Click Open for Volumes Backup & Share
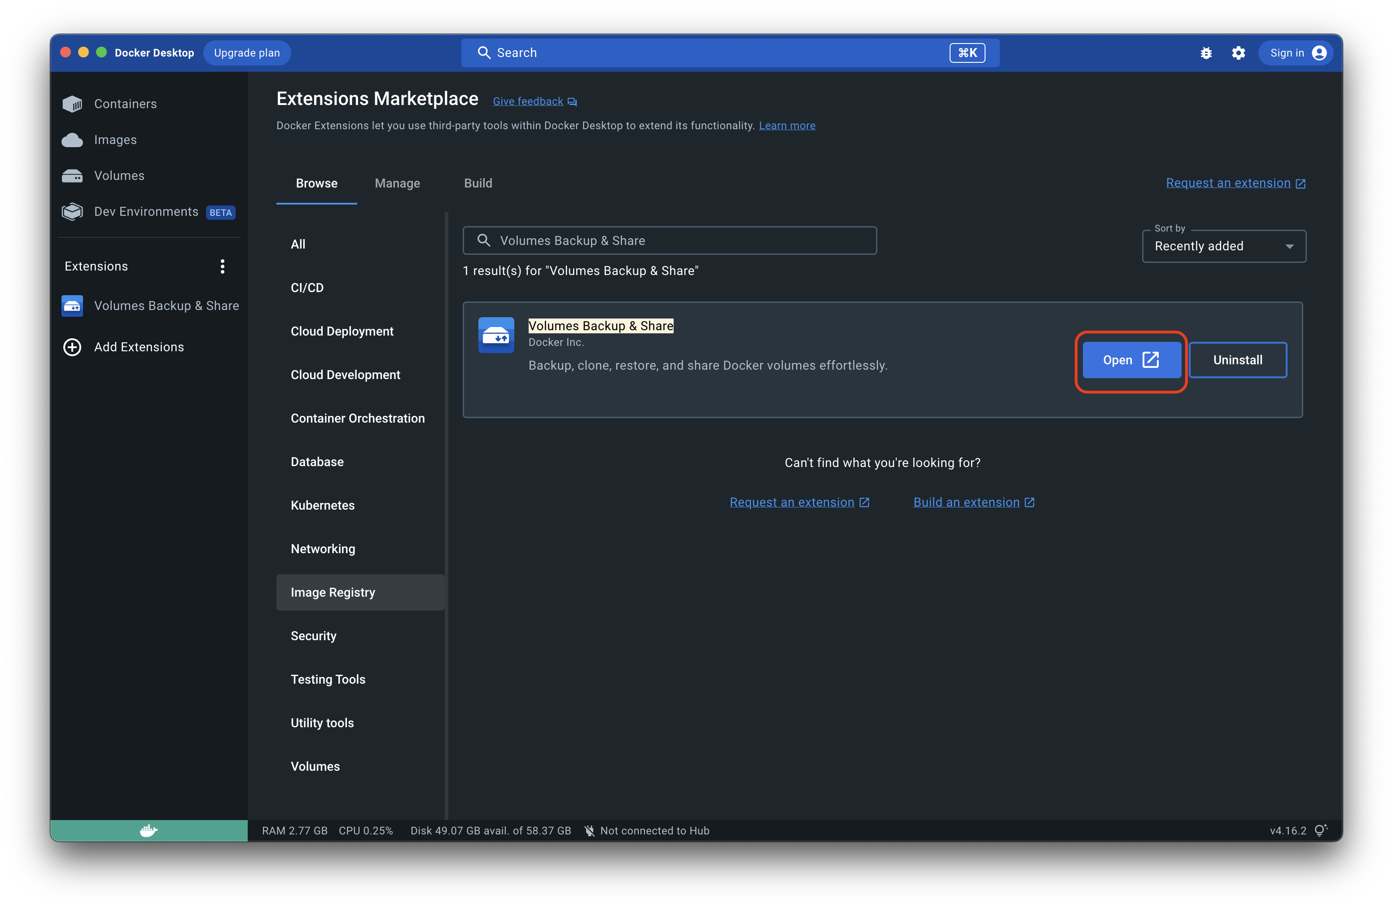This screenshot has height=908, width=1393. click(x=1130, y=360)
